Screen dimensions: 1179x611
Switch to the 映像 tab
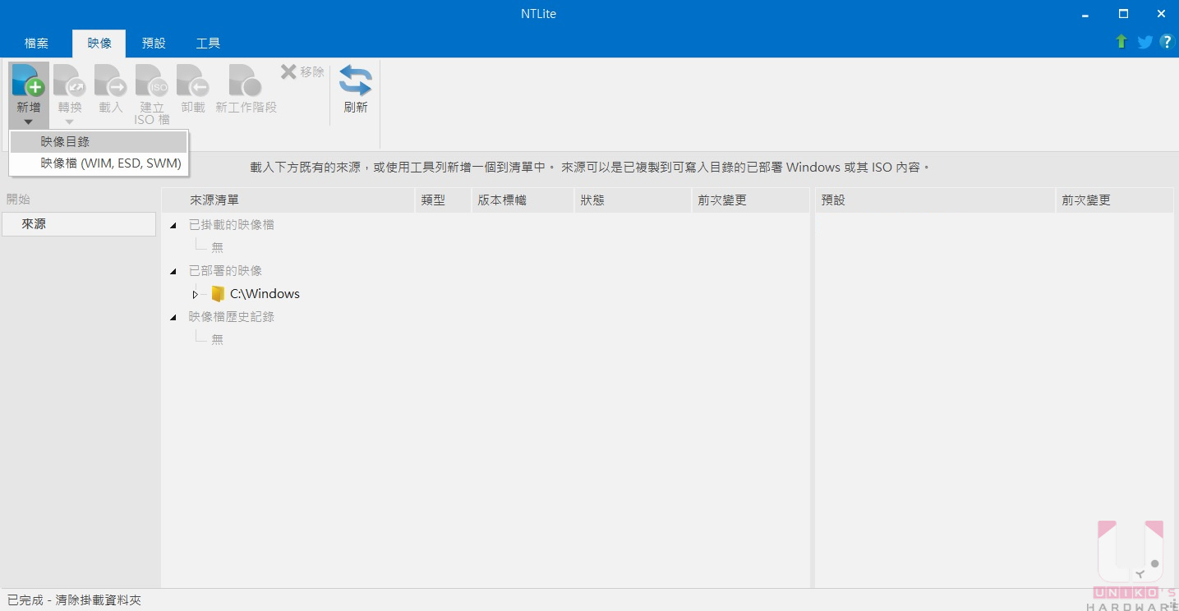(99, 44)
